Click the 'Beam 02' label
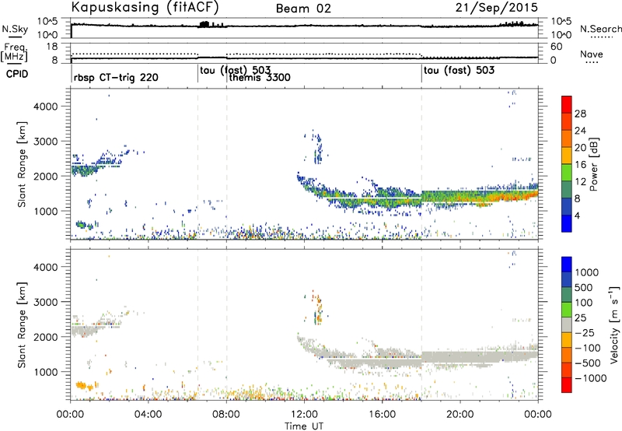The width and height of the screenshot is (622, 431). click(303, 9)
